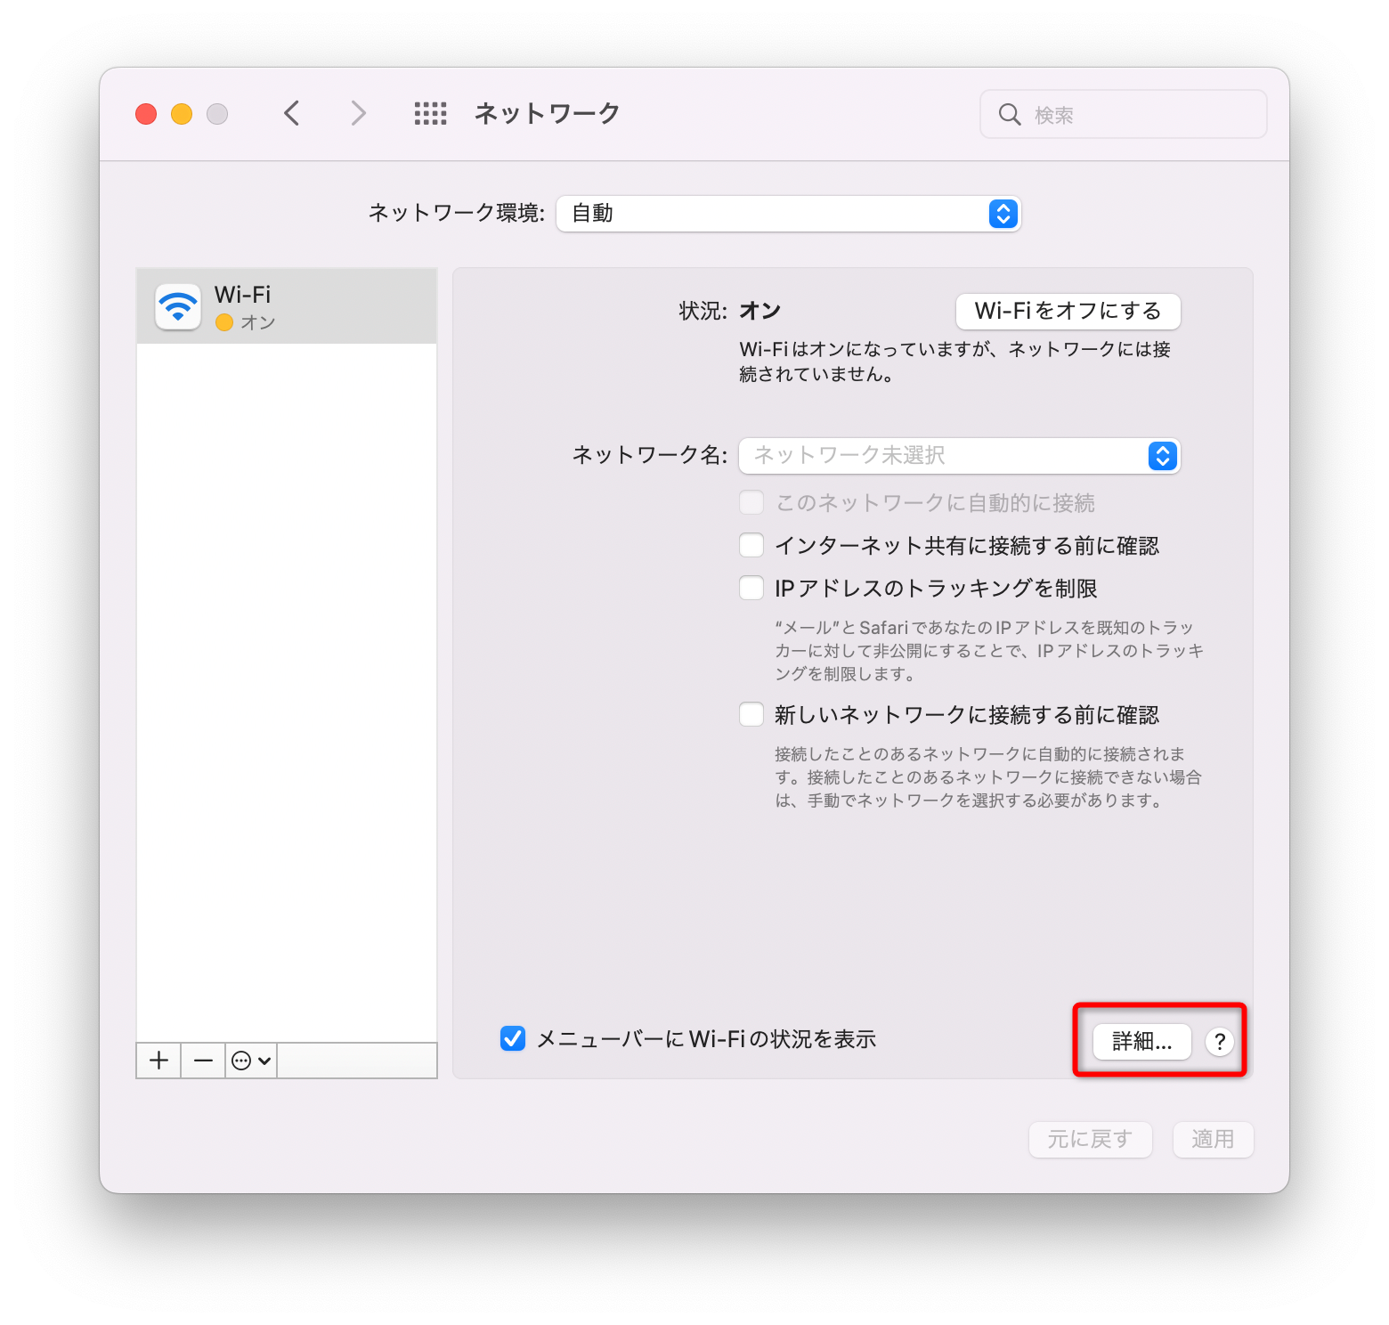The width and height of the screenshot is (1389, 1325).
Task: Open the ネットワーク環境 自動 dropdown
Action: [788, 214]
